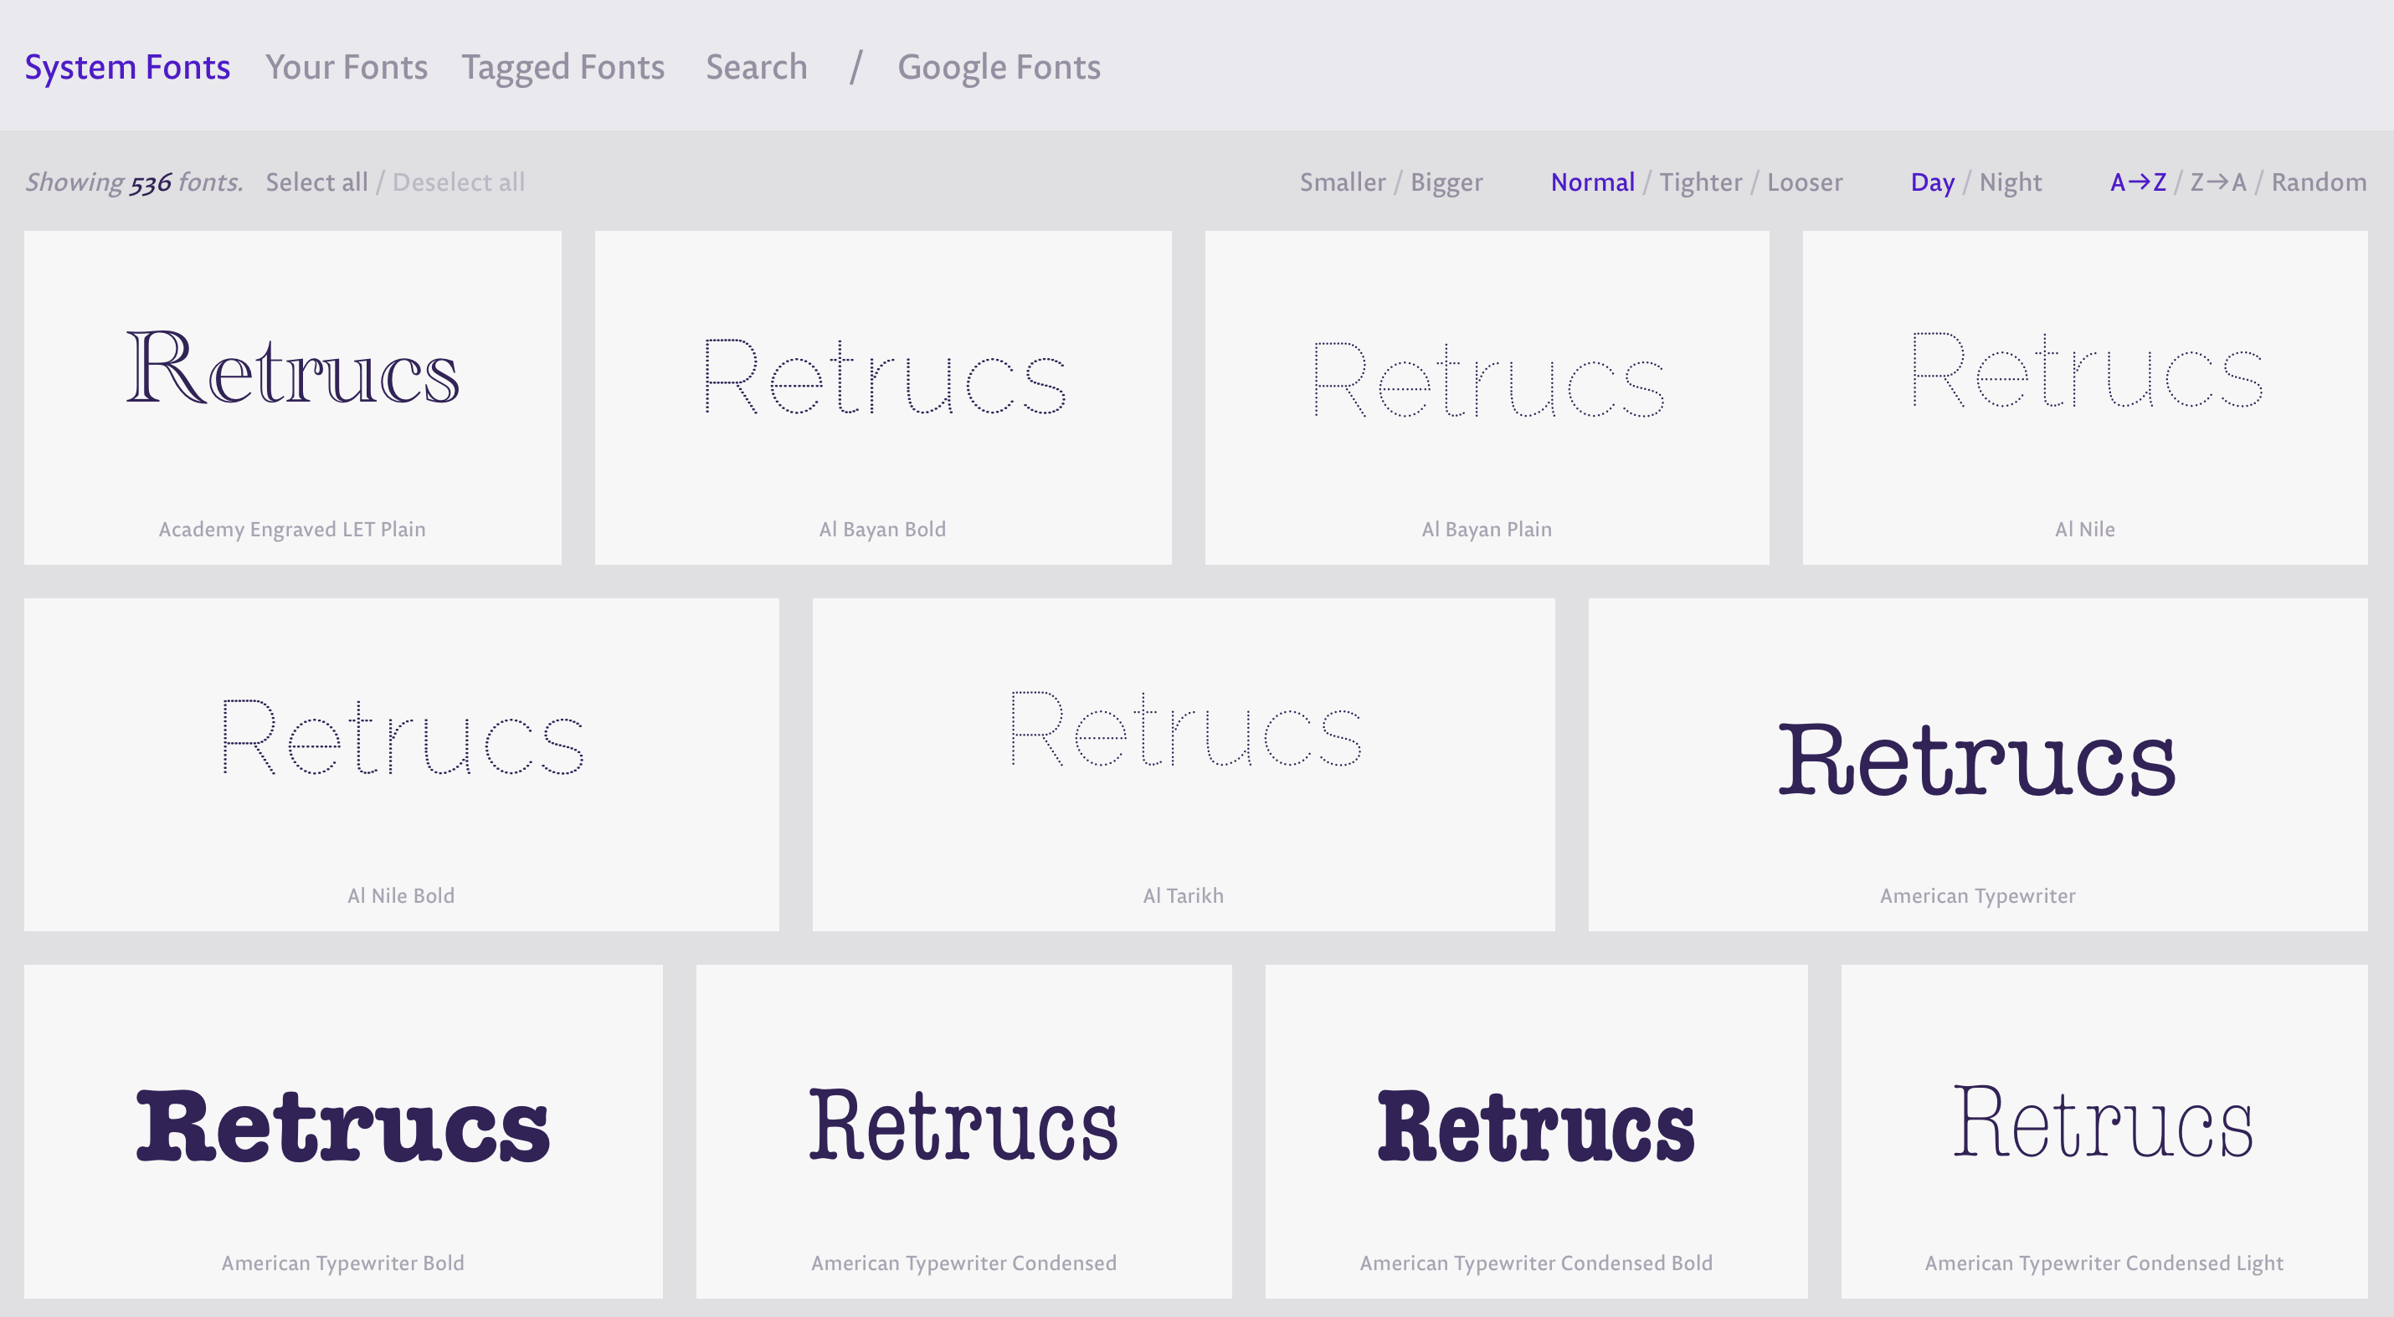Viewport: 2394px width, 1317px height.
Task: Click Deselect all link
Action: [458, 182]
